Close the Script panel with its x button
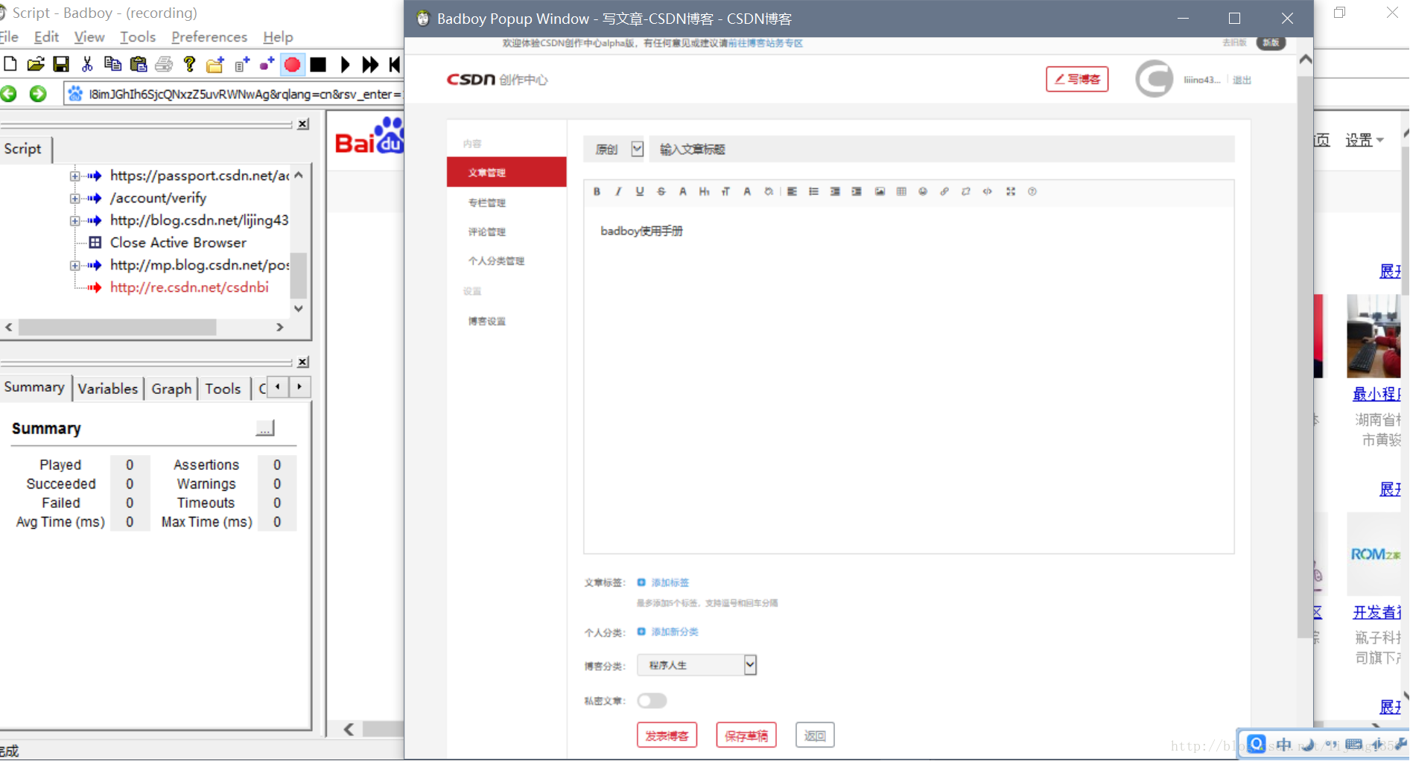This screenshot has width=1410, height=761. (303, 124)
